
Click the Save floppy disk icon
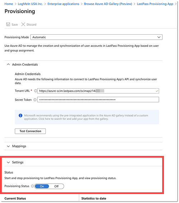[x=8, y=24]
